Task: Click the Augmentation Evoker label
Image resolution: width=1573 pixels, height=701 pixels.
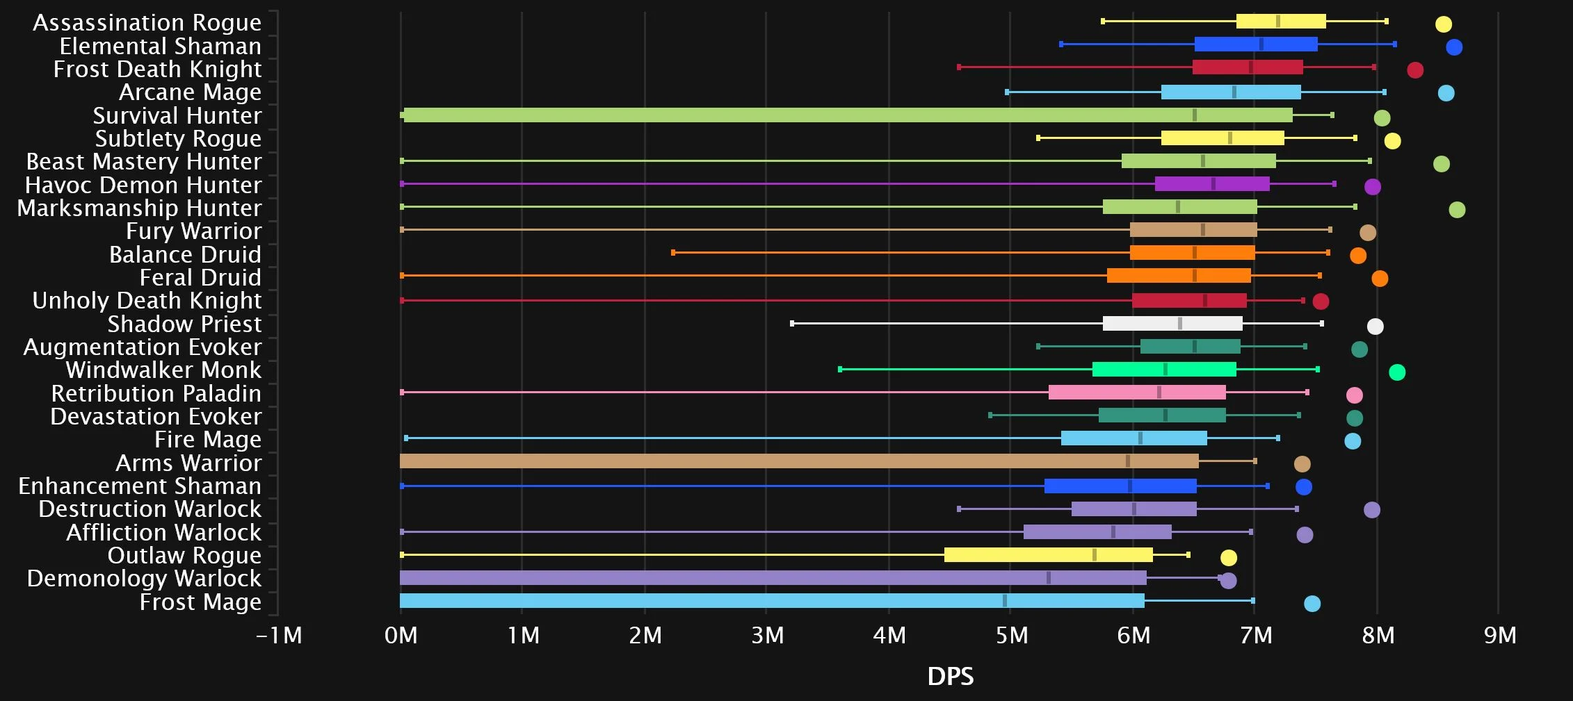Action: click(143, 347)
